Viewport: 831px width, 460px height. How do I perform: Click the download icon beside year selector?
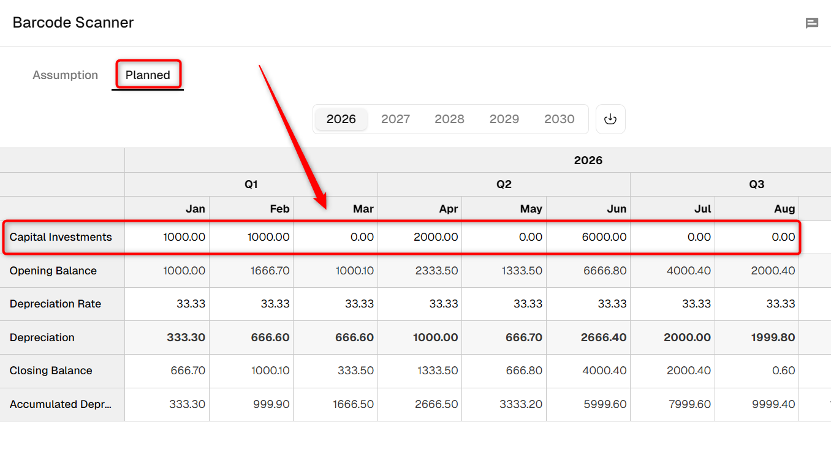tap(610, 119)
